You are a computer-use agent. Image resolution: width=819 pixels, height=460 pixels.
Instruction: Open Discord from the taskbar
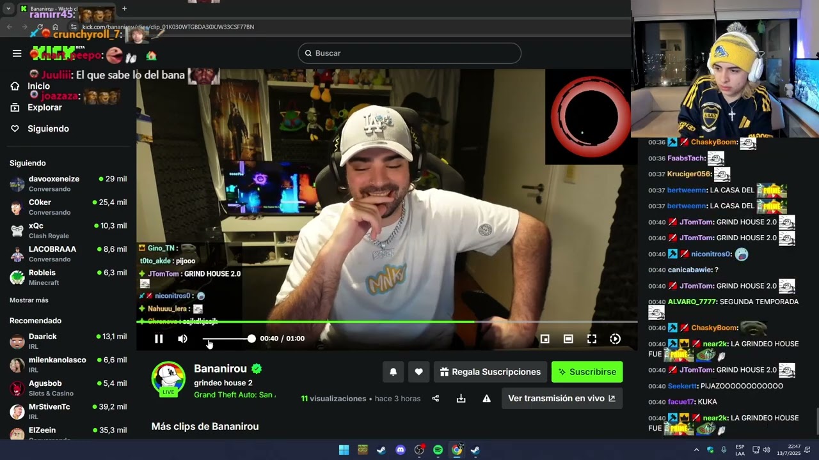401,450
